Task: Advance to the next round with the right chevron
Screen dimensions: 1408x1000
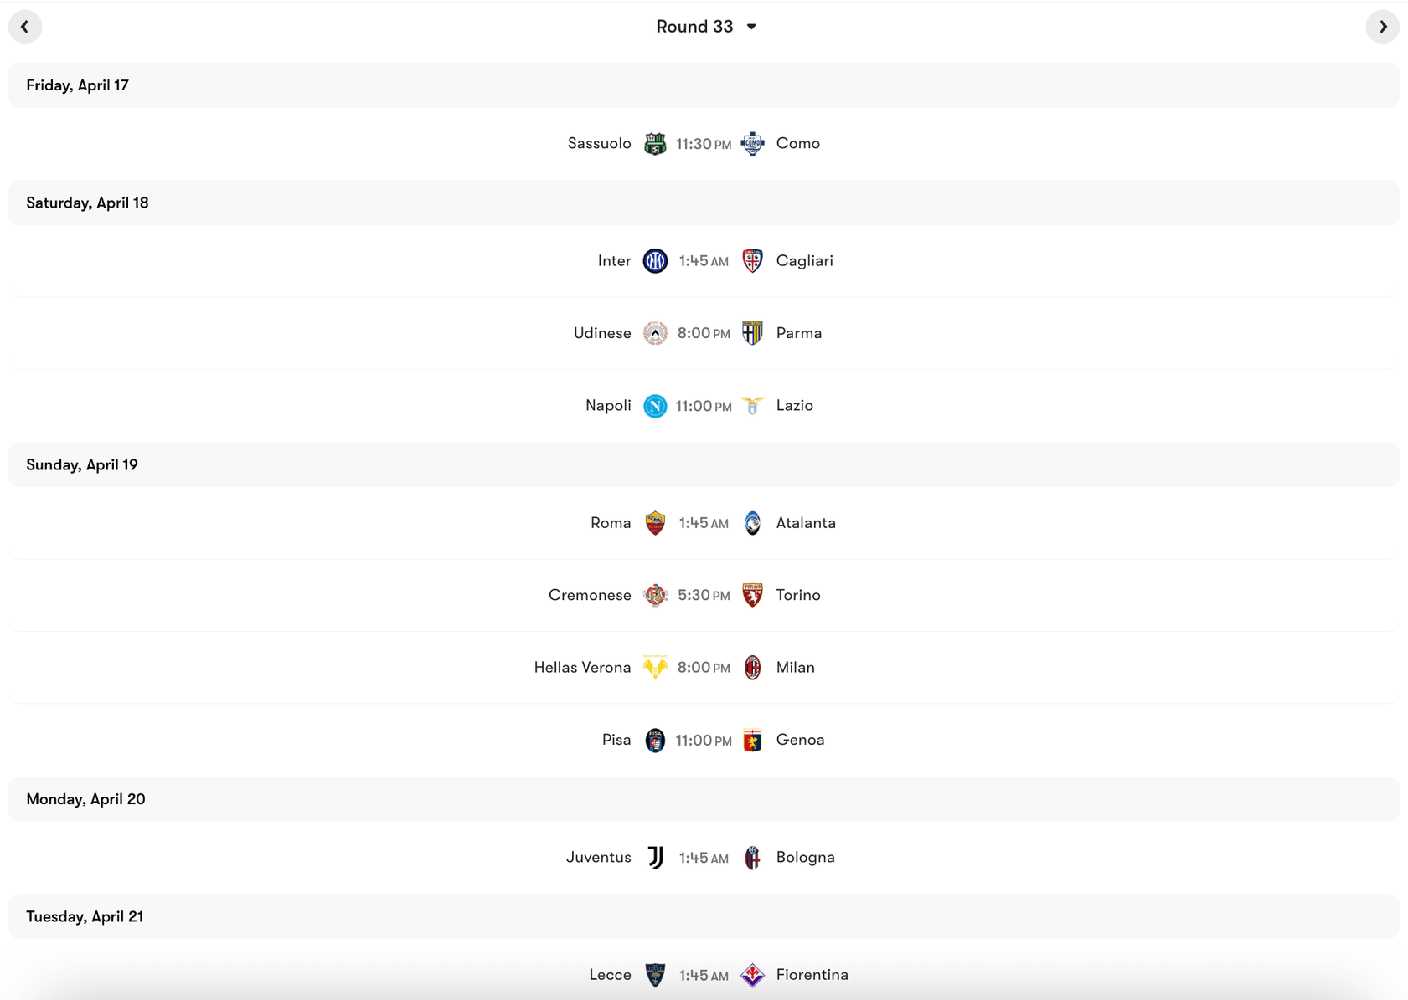Action: tap(1382, 26)
